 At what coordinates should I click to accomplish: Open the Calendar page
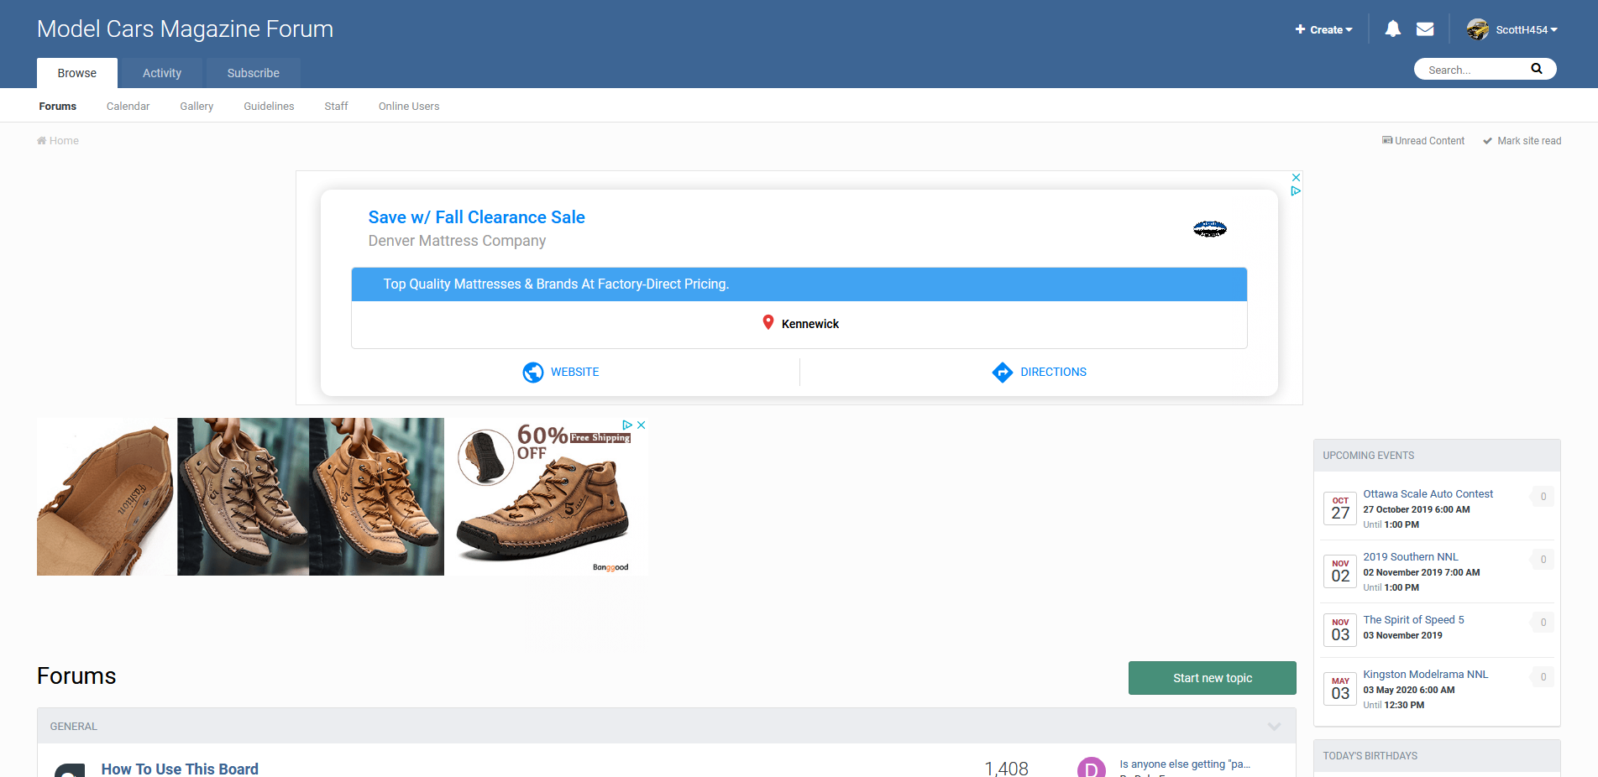point(128,107)
